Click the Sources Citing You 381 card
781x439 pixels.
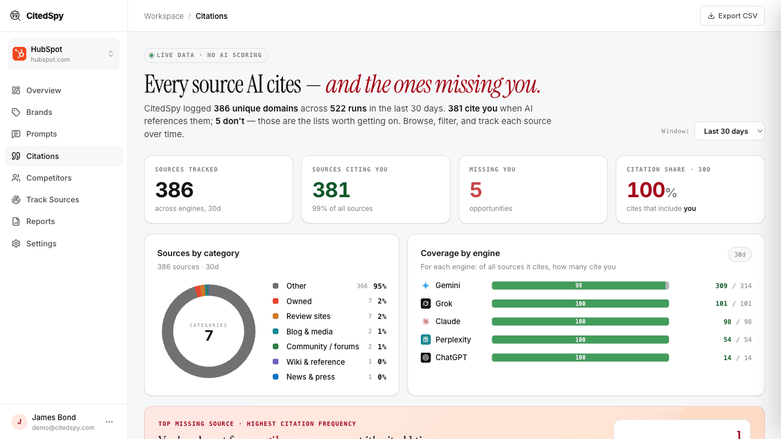tap(376, 189)
